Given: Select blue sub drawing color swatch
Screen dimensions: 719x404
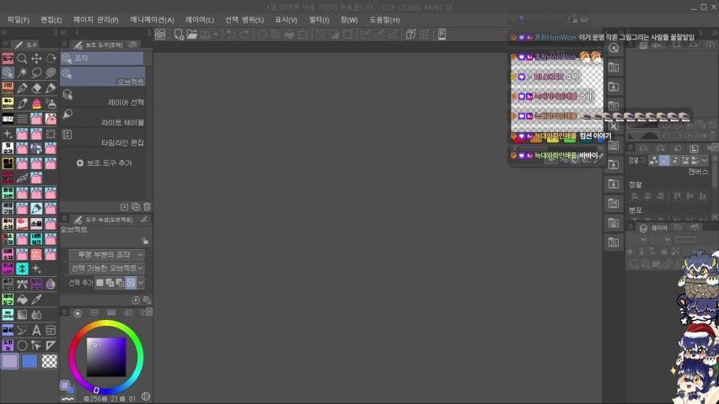Looking at the screenshot, I should (30, 361).
